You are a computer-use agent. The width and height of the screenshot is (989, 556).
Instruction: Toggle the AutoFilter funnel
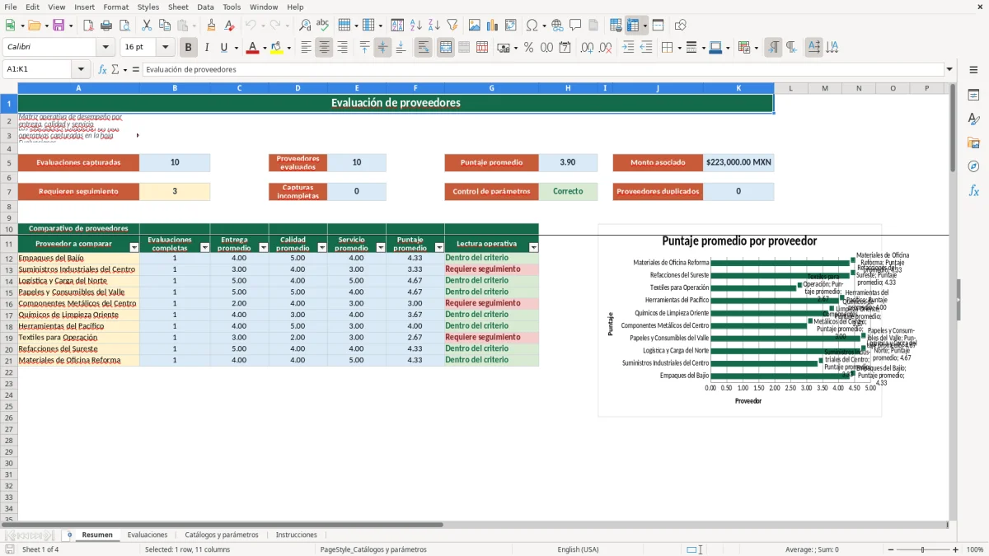coord(452,26)
